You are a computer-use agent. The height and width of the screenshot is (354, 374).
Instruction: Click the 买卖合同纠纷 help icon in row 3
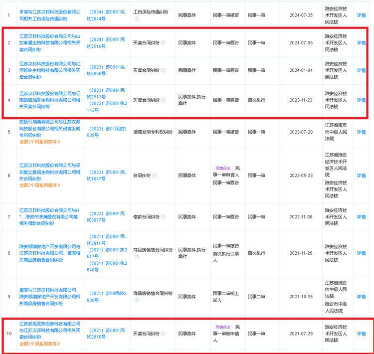pos(163,70)
